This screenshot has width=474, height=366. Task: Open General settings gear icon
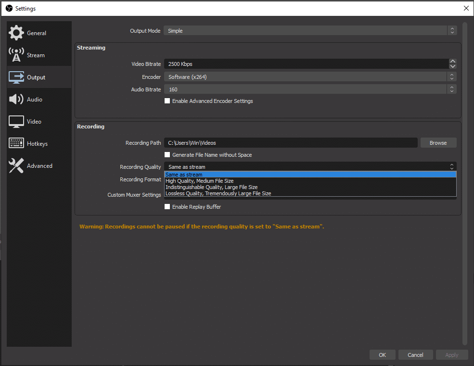point(16,33)
